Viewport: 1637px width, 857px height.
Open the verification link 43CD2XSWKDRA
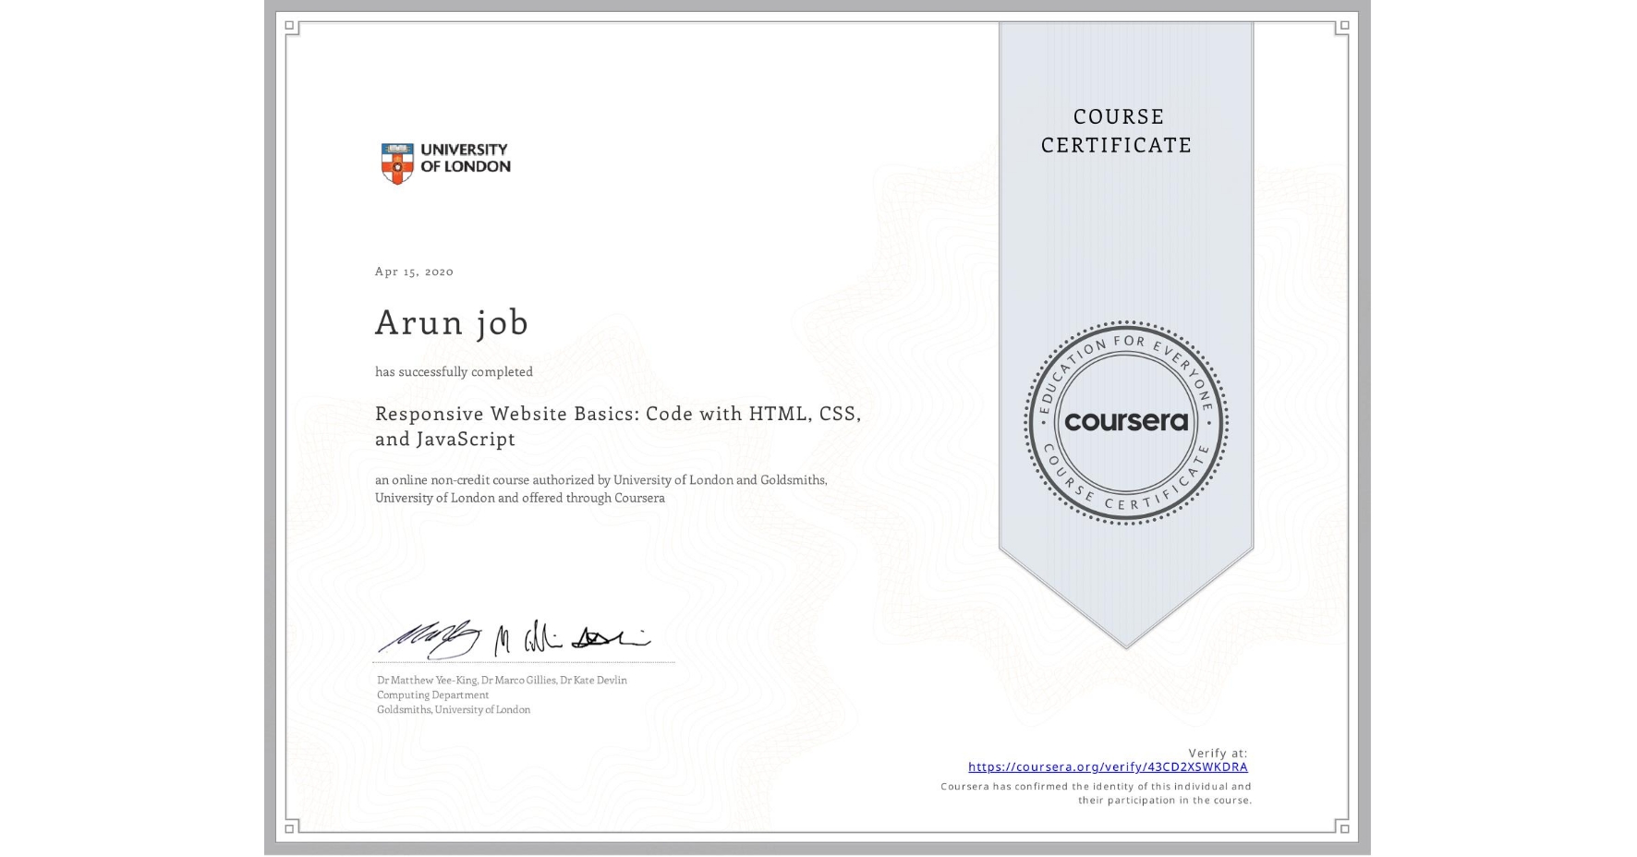point(1106,767)
